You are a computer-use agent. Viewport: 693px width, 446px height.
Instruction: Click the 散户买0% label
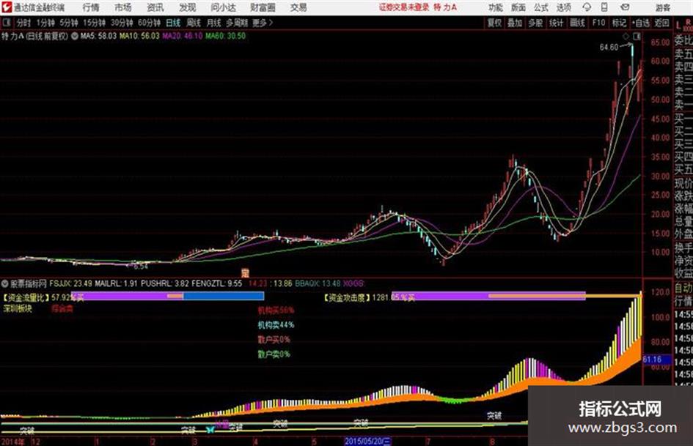[274, 340]
